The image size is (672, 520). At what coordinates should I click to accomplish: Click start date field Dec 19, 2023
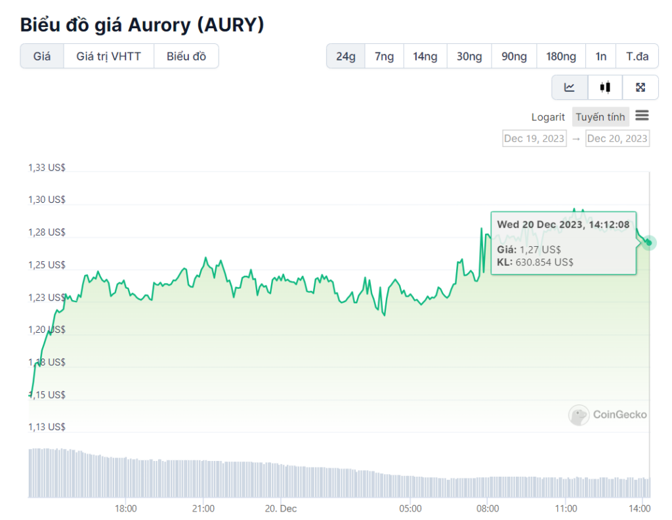click(x=534, y=139)
